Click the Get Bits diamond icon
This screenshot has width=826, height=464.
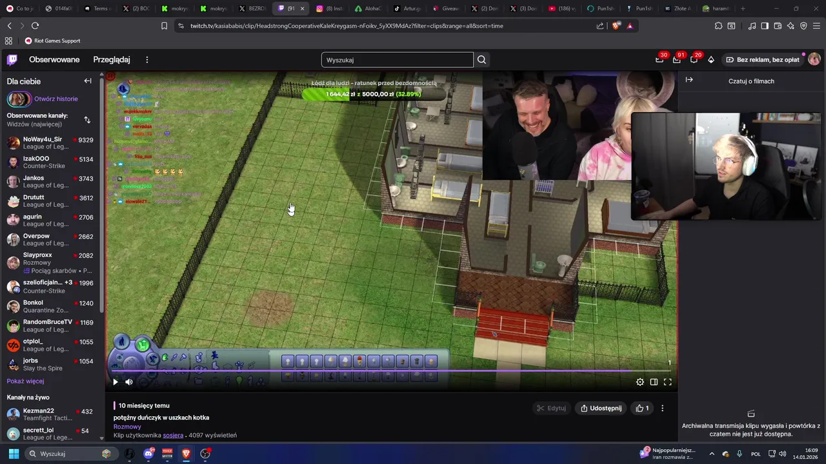(711, 60)
